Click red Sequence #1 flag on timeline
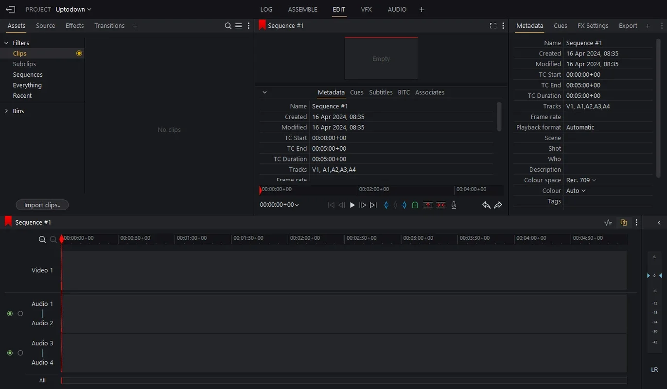The width and height of the screenshot is (667, 389). click(8, 222)
